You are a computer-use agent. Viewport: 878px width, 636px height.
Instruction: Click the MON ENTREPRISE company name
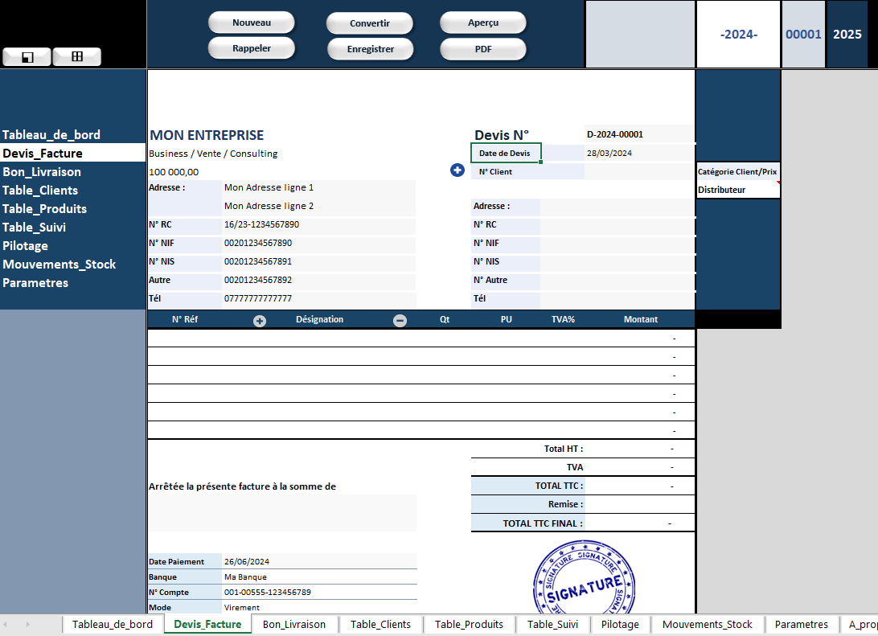207,135
